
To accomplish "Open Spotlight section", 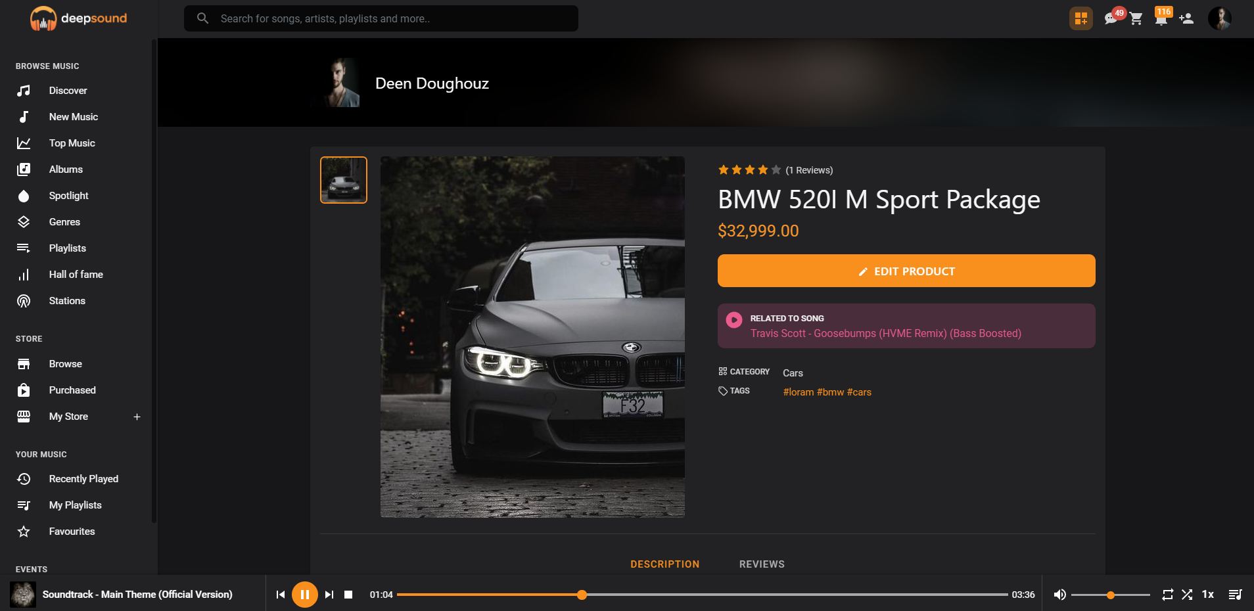I will coord(68,196).
